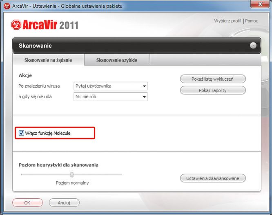Click Poziom heurystyki dla skanowania heading

(x=58, y=165)
